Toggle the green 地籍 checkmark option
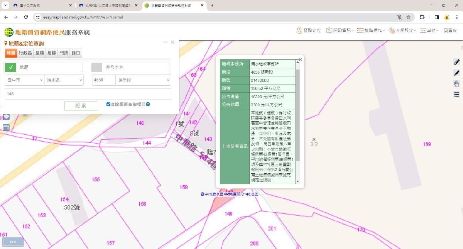 coord(10,67)
